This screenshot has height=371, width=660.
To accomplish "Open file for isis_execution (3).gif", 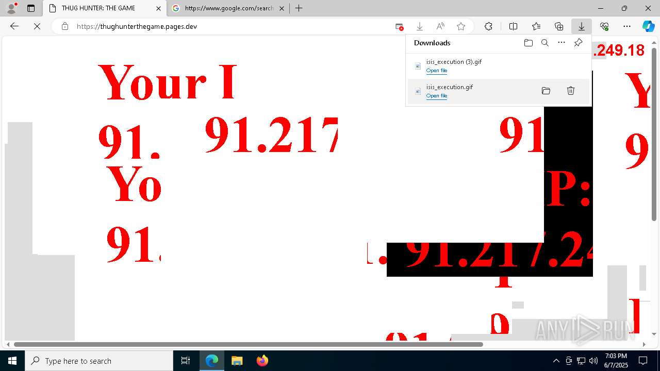I will click(x=437, y=71).
